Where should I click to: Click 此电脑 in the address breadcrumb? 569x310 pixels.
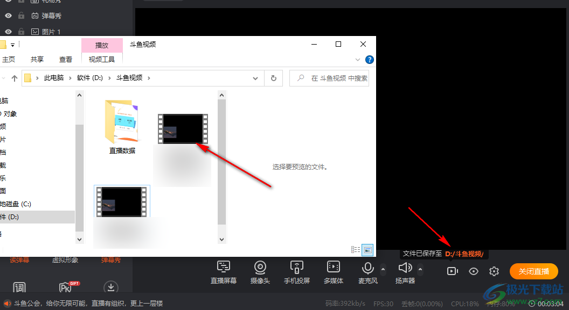tap(54, 78)
